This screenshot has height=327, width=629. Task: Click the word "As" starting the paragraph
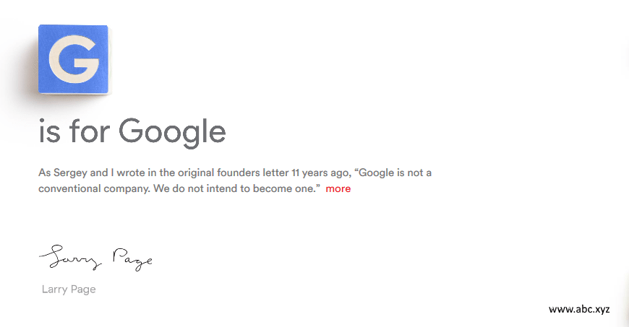[x=45, y=173]
